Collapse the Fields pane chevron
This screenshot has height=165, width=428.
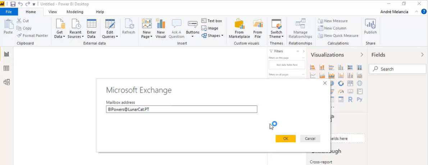pyautogui.click(x=423, y=55)
